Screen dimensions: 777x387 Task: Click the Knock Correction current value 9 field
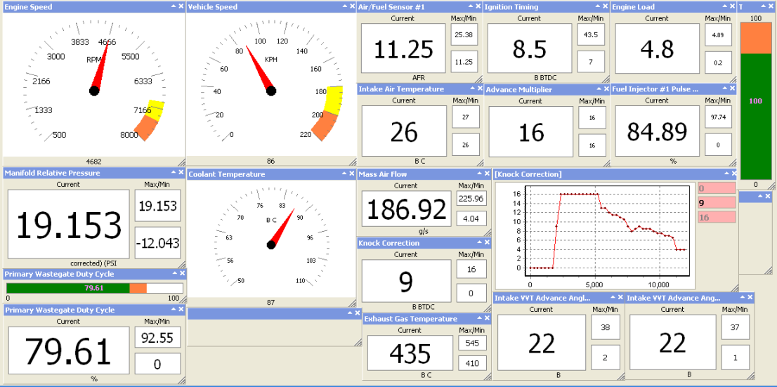(406, 282)
